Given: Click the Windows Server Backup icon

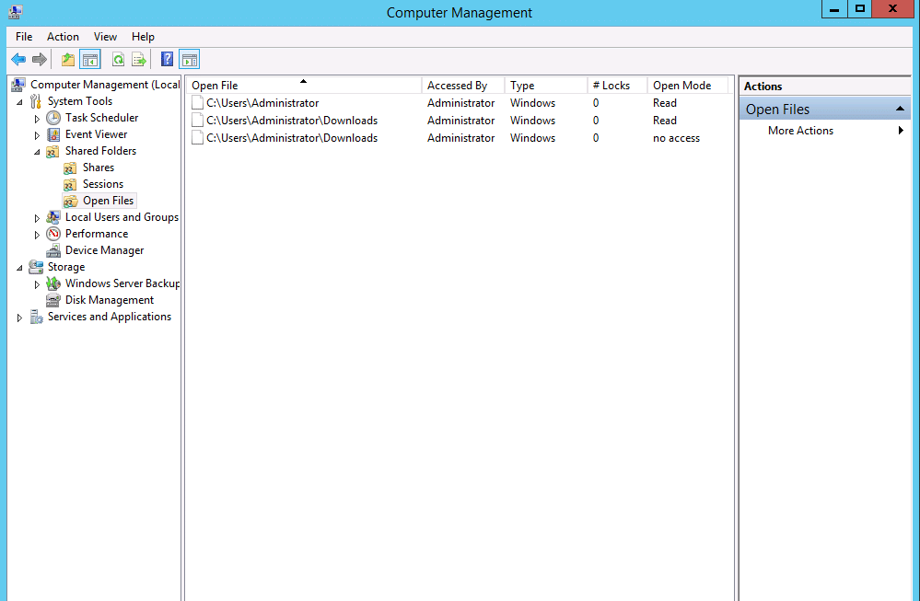Looking at the screenshot, I should (x=53, y=283).
